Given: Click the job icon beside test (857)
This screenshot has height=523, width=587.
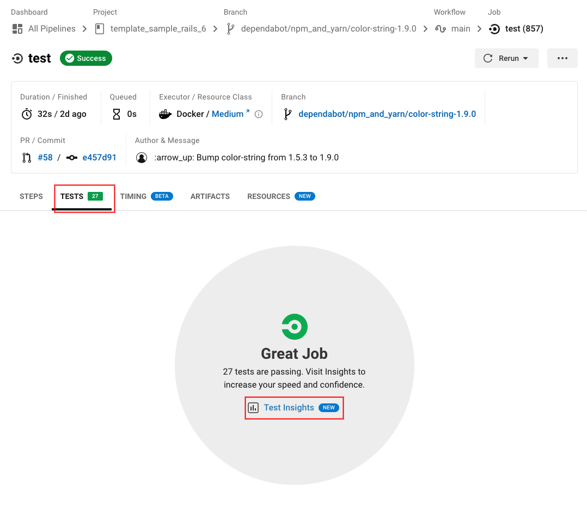Looking at the screenshot, I should (x=494, y=29).
